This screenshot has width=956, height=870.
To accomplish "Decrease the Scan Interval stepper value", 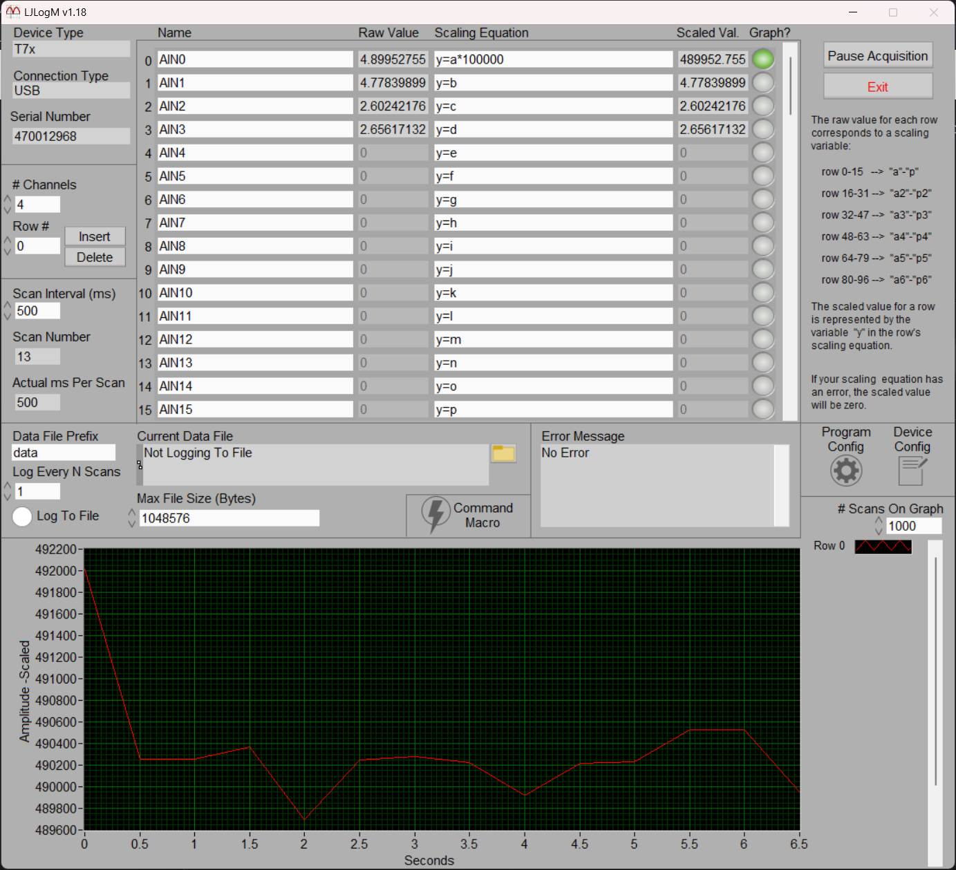I will [8, 316].
